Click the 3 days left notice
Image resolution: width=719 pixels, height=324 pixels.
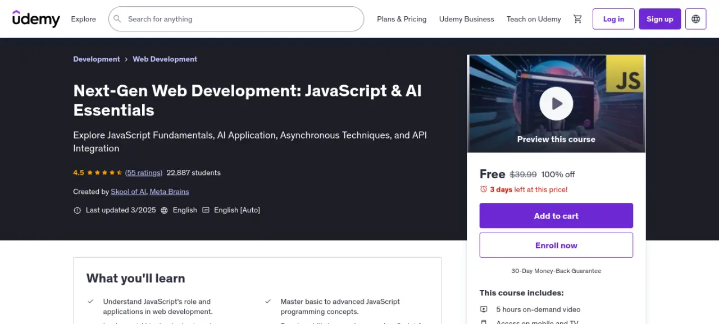529,189
